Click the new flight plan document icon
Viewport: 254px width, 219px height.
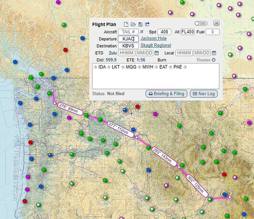click(126, 25)
